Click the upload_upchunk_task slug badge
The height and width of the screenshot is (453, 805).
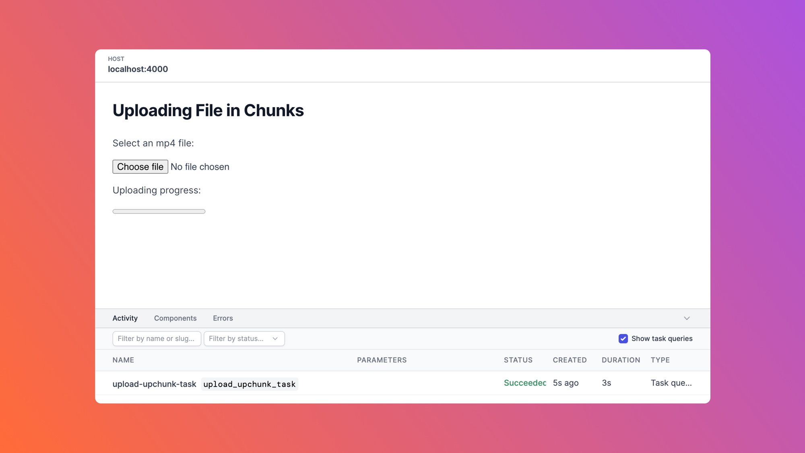(x=250, y=384)
